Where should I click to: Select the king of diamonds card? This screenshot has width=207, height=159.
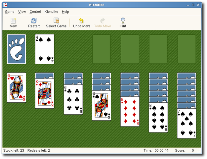pyautogui.click(x=45, y=94)
